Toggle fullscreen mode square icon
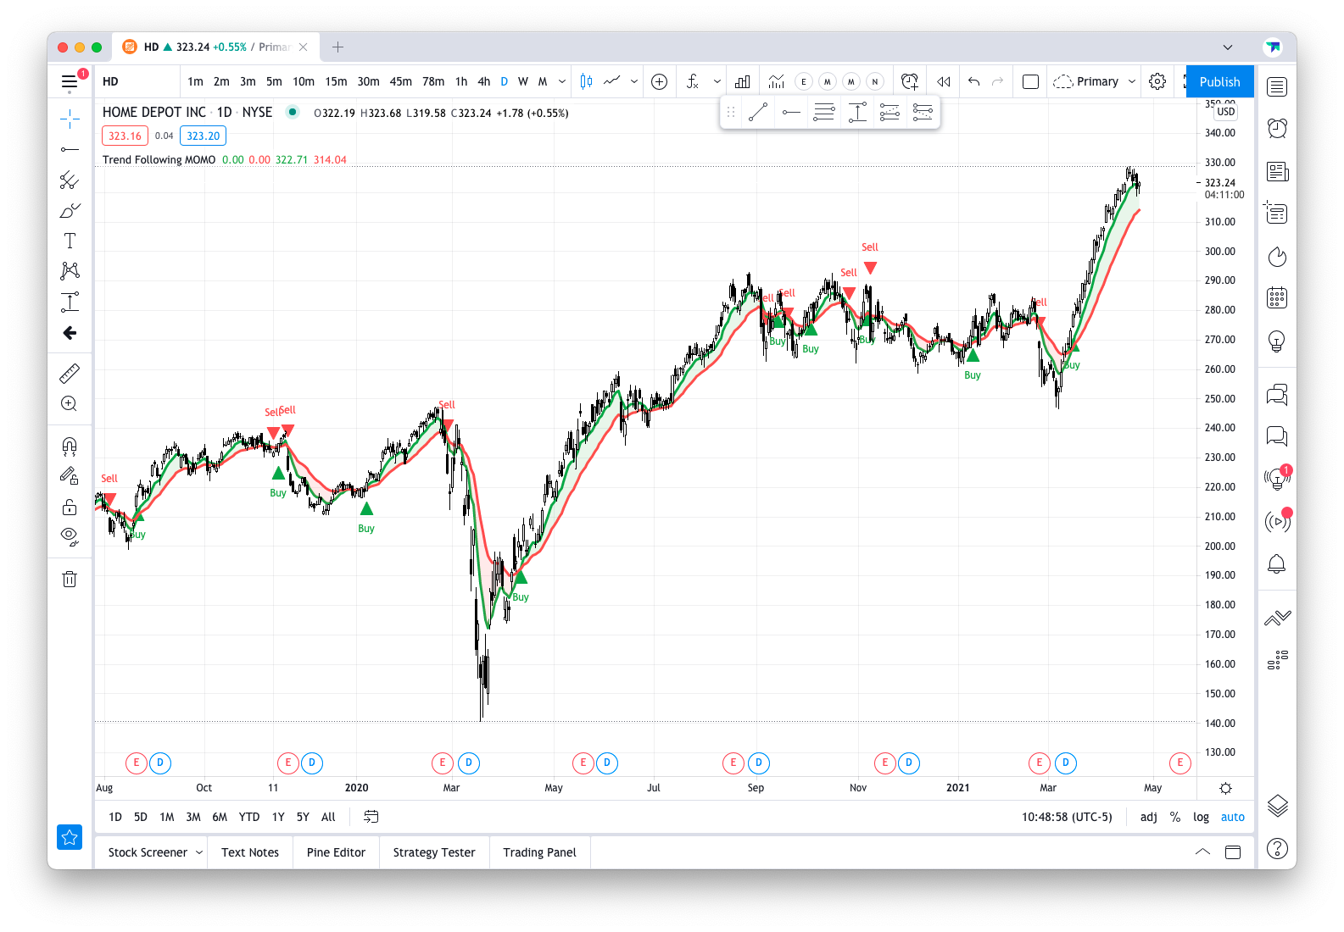This screenshot has width=1344, height=932. coord(1030,81)
